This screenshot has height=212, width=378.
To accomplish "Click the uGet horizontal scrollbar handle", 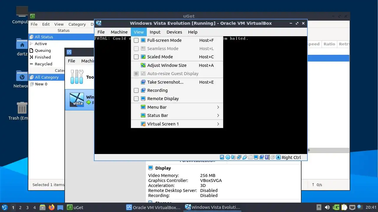I will (308, 150).
